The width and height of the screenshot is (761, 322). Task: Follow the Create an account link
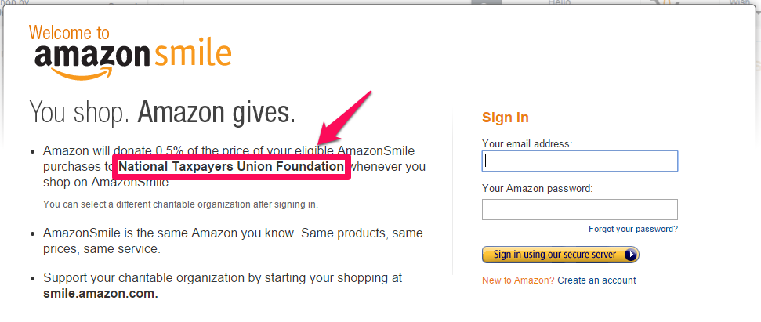coord(596,280)
